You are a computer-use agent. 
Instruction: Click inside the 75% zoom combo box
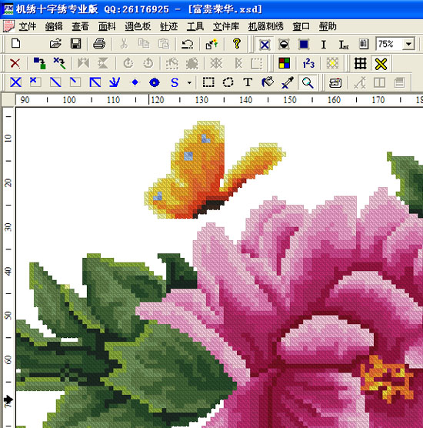point(389,44)
